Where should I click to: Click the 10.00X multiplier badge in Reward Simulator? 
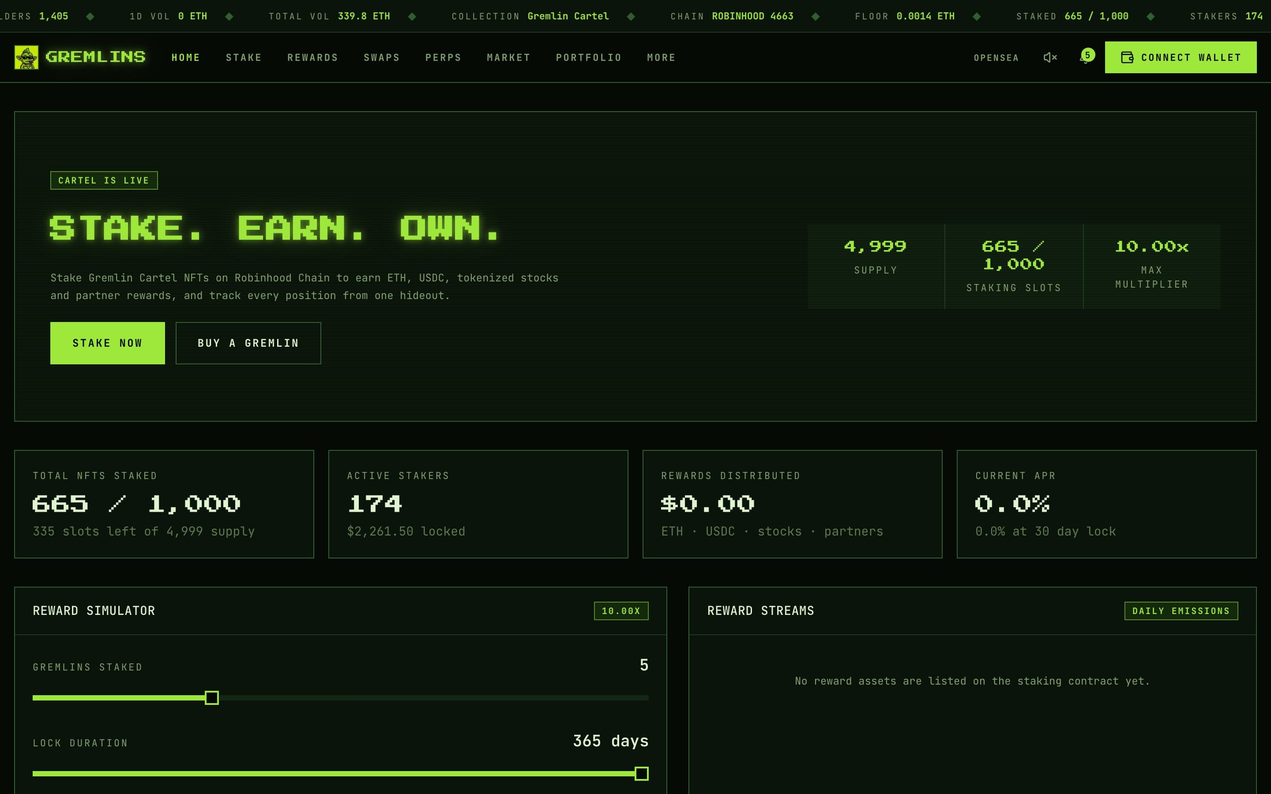tap(621, 611)
